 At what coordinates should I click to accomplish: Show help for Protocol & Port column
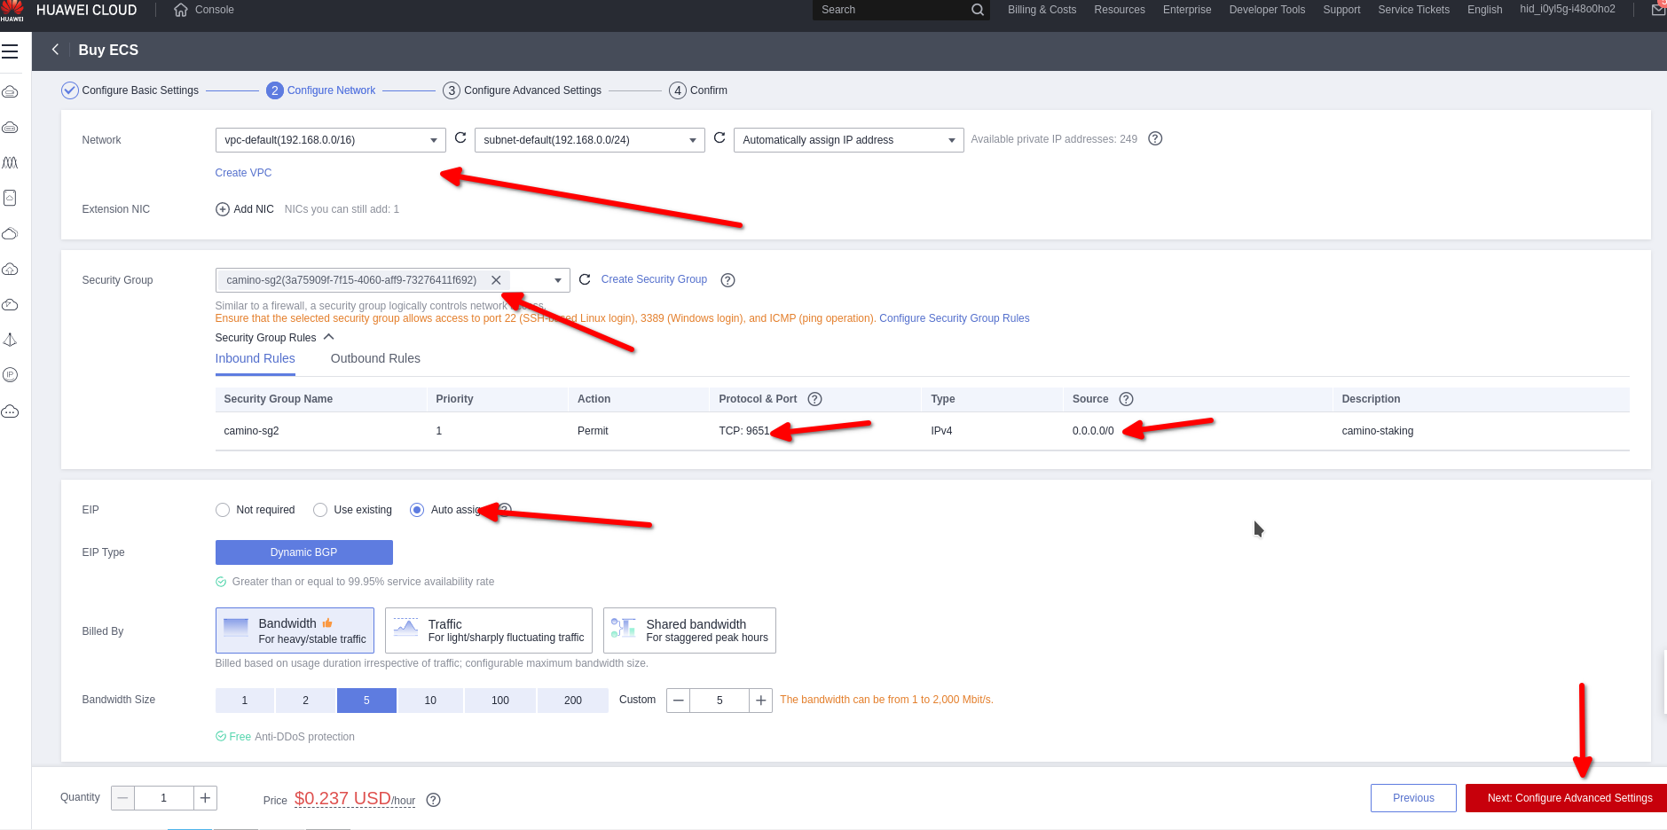(814, 399)
